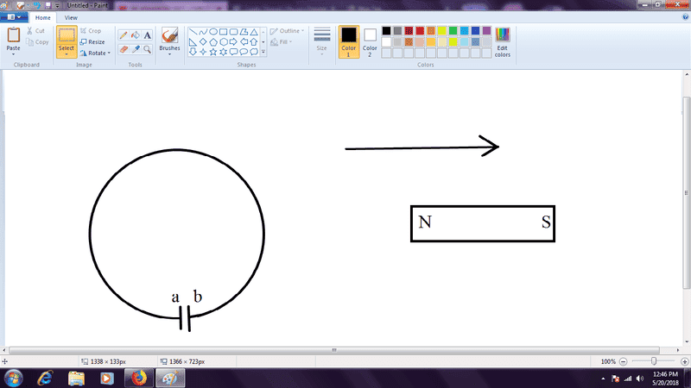Pick the red color in palette

pyautogui.click(x=420, y=31)
